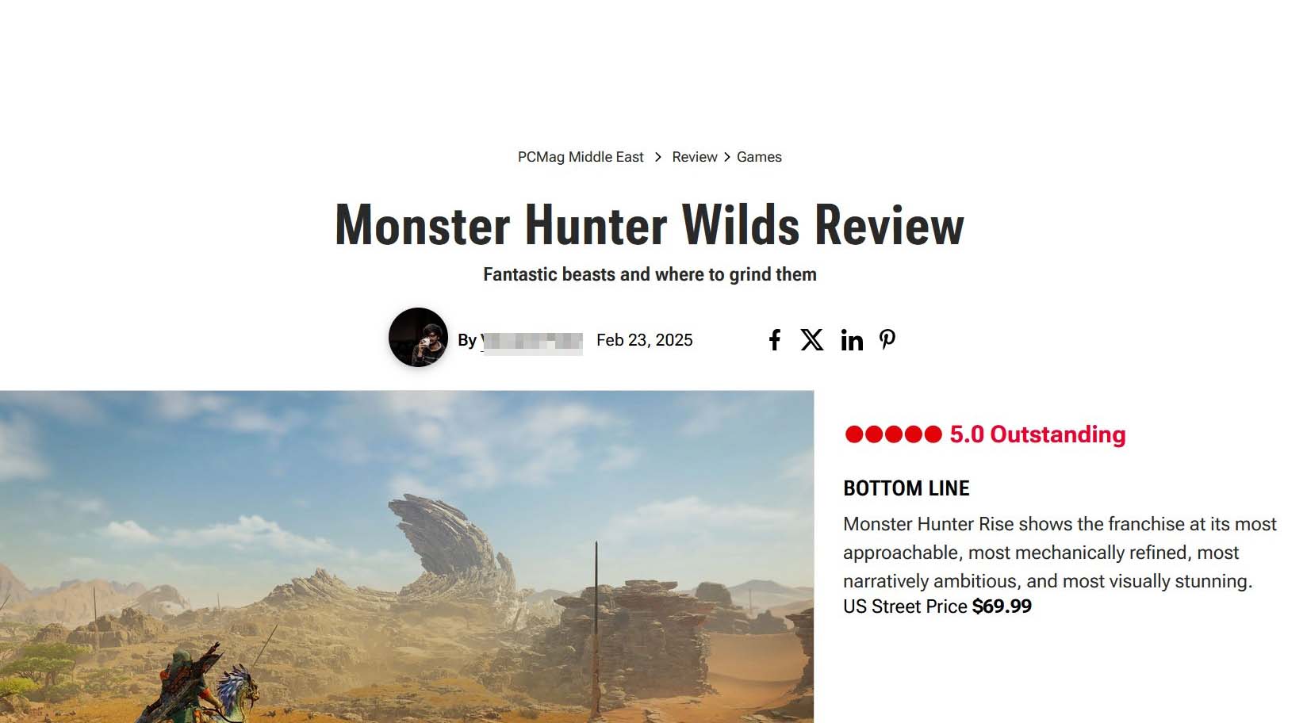
Task: Open the desert landscape hero image
Action: (407, 557)
